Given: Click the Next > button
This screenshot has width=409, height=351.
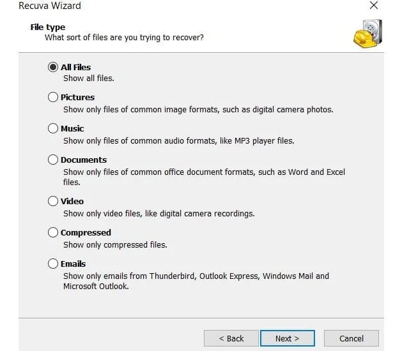Looking at the screenshot, I should coord(288,338).
